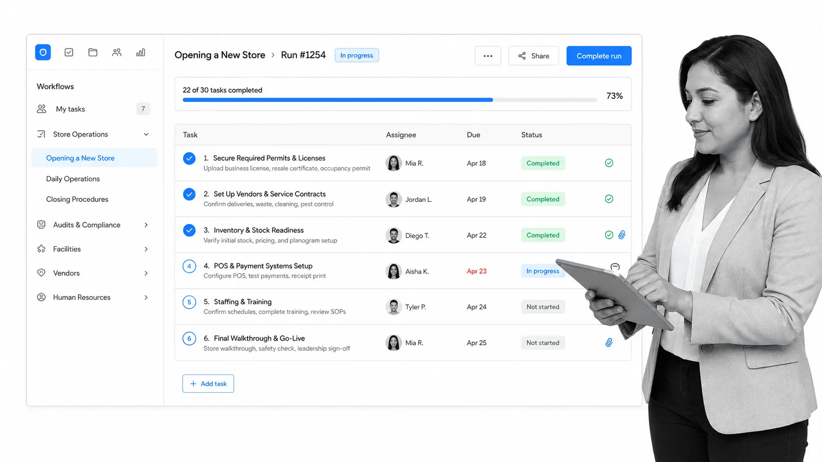Open the people/team icon in top bar
The width and height of the screenshot is (822, 462).
click(117, 52)
